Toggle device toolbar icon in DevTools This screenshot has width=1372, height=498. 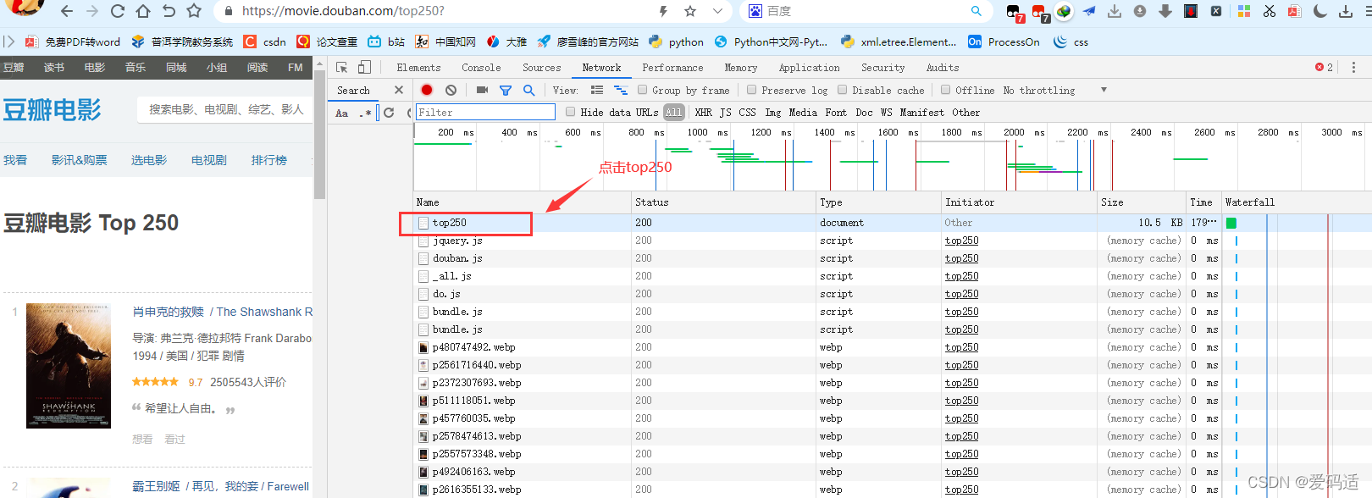(x=364, y=67)
